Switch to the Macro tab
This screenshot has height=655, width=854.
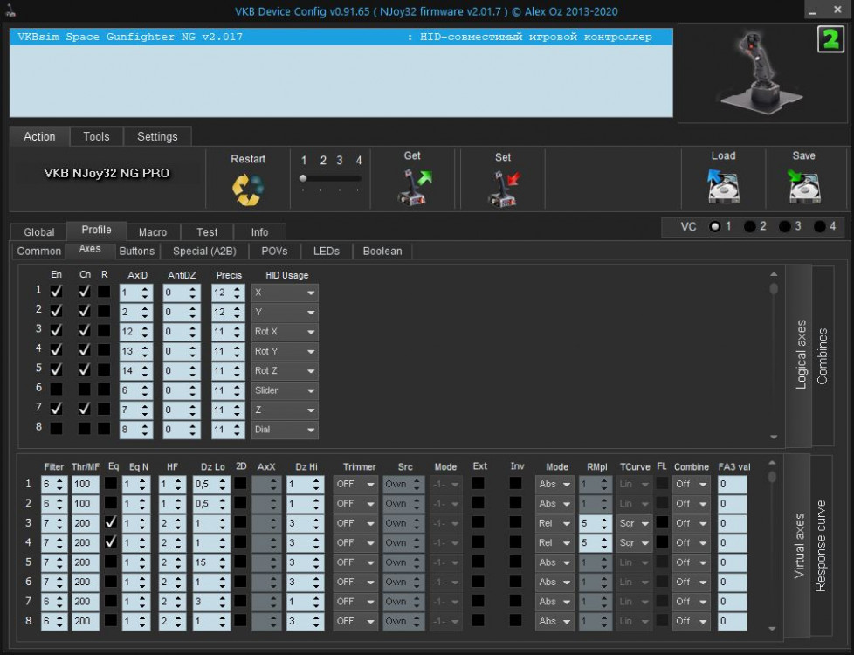coord(153,232)
